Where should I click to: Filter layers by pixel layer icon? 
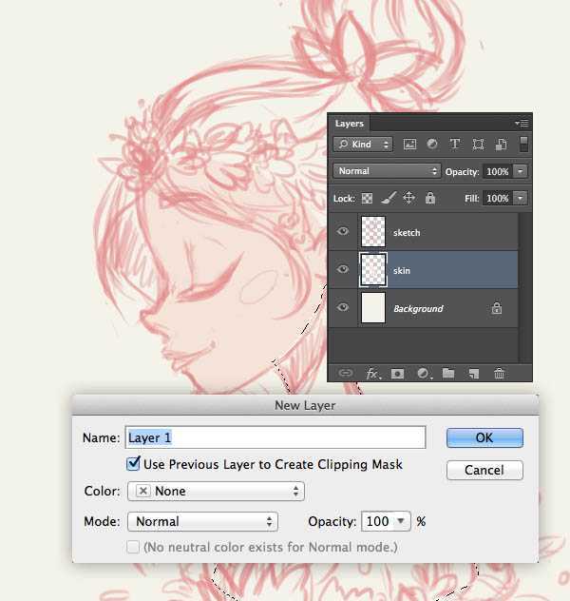(x=409, y=145)
